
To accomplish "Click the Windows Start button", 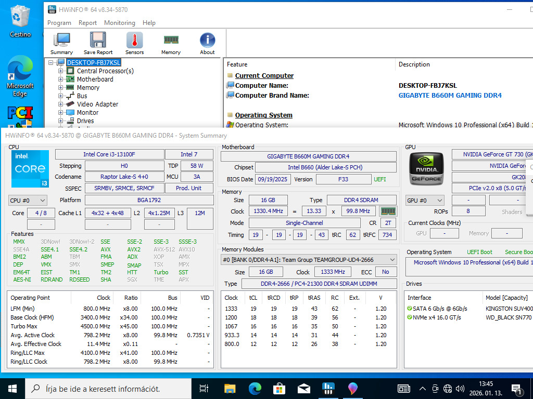I will [x=12, y=389].
